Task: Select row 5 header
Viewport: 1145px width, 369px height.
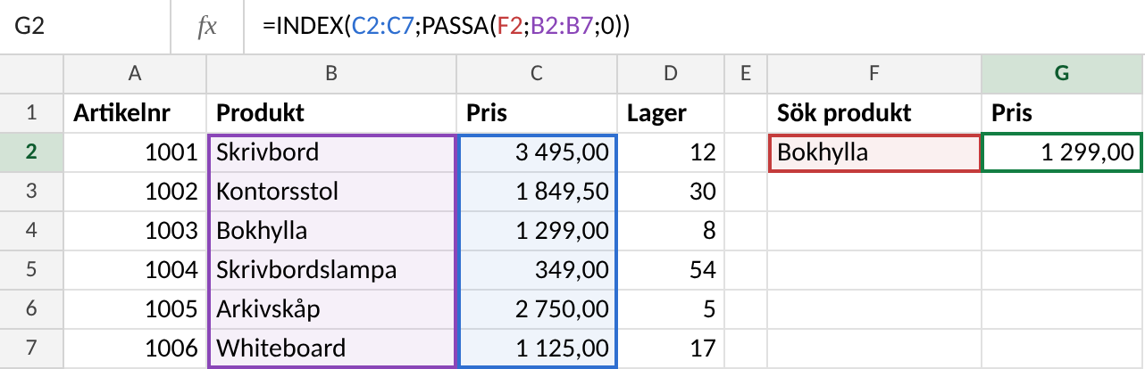Action: click(x=31, y=268)
